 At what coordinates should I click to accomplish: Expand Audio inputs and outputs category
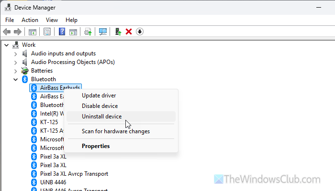point(15,54)
